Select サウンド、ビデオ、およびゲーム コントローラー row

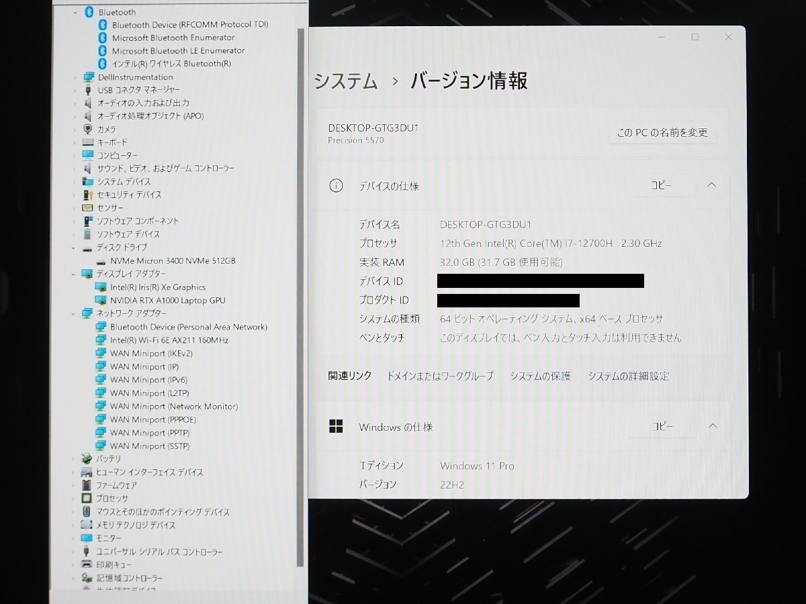(159, 168)
